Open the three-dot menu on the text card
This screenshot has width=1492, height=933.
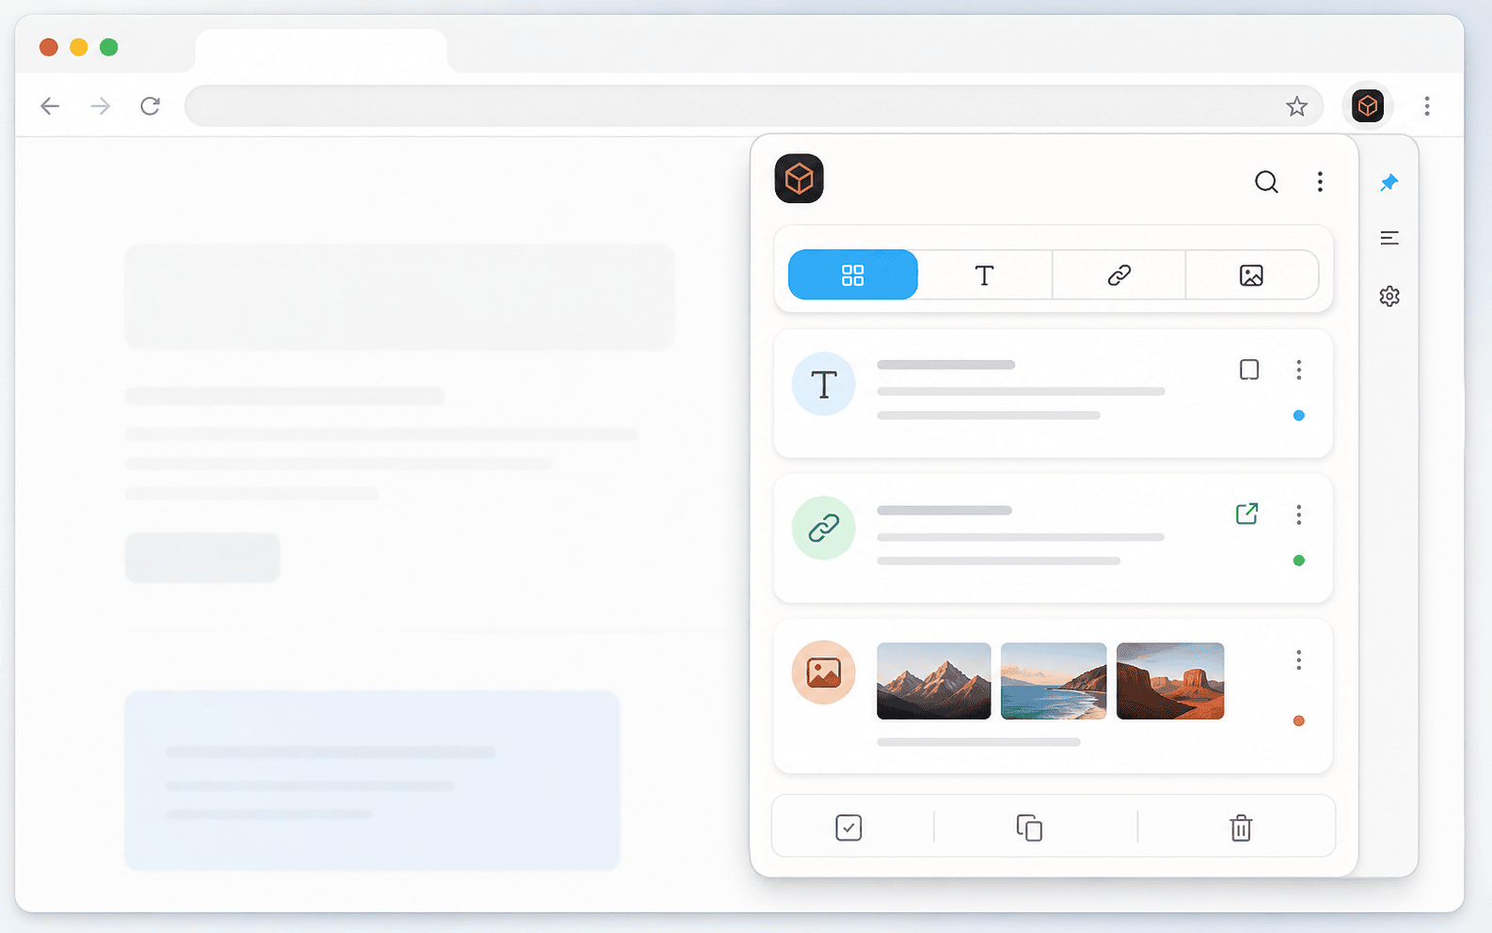coord(1299,370)
